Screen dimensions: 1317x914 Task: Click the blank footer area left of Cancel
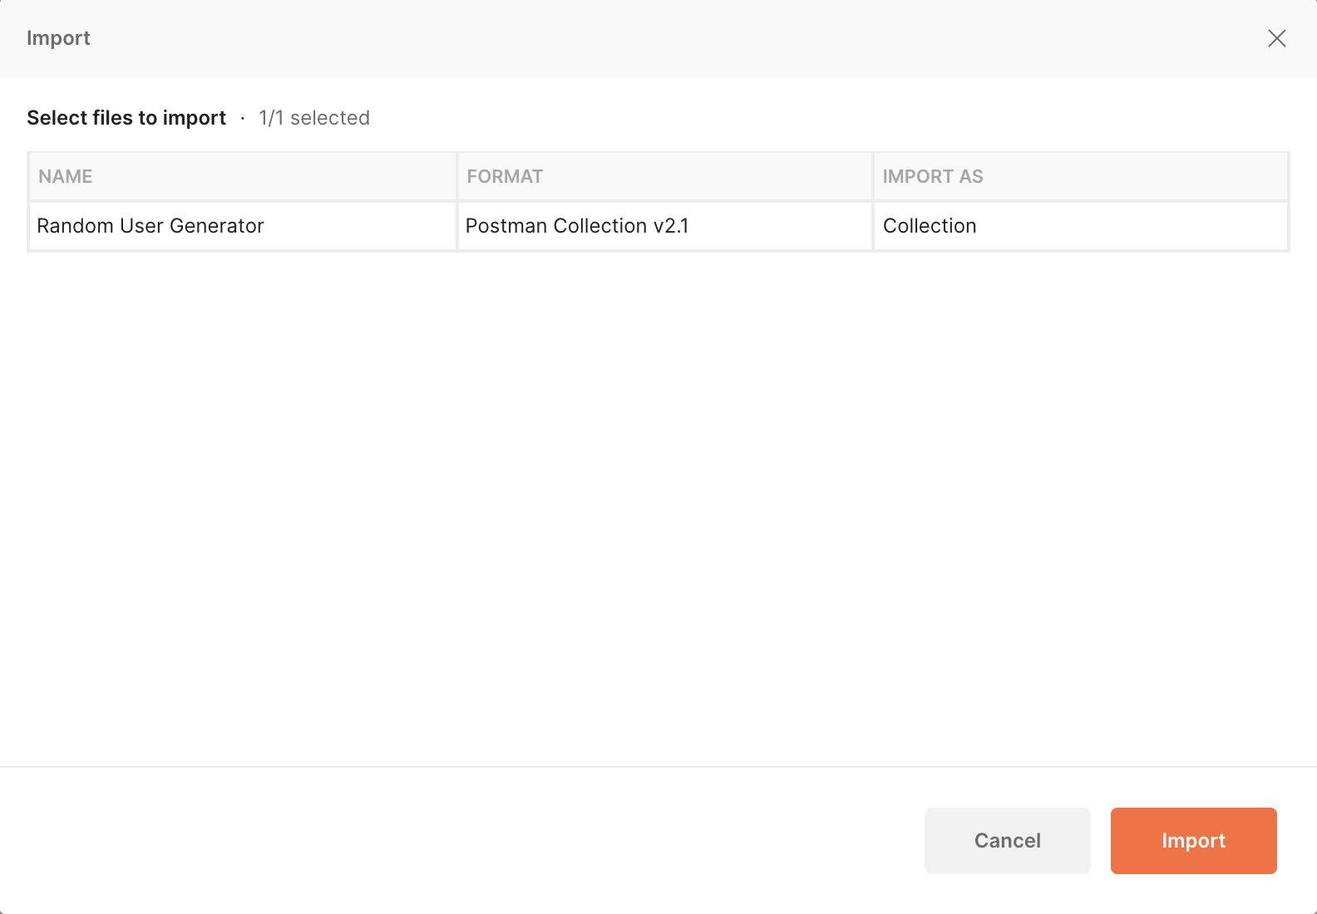pyautogui.click(x=457, y=840)
